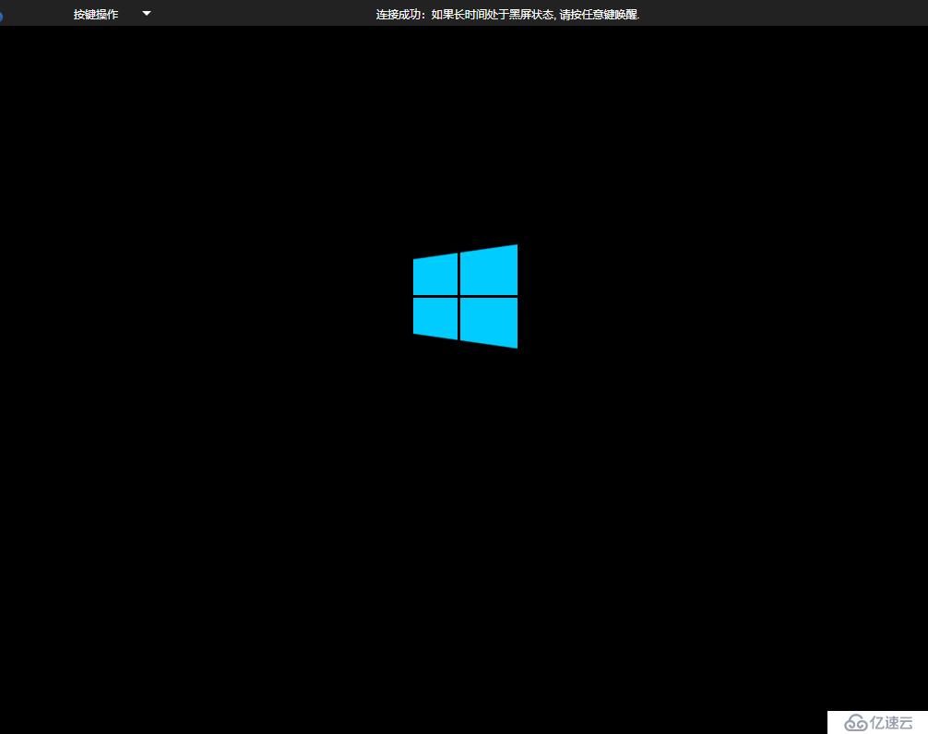Click the black console area right of the Windows logo
This screenshot has width=928, height=734.
click(720, 296)
